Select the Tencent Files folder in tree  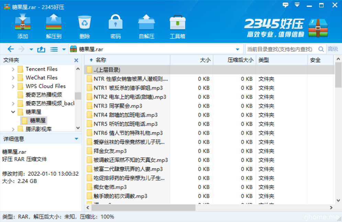[x=38, y=69]
